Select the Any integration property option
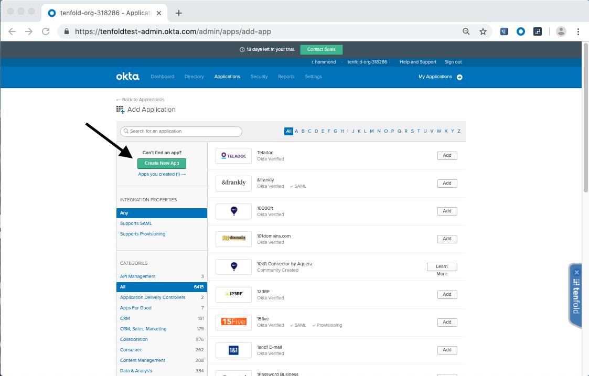Screen dimensions: 589x376 124,213
